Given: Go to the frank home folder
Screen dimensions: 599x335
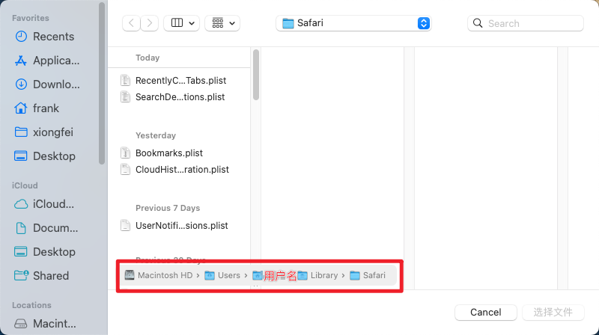Looking at the screenshot, I should [46, 108].
